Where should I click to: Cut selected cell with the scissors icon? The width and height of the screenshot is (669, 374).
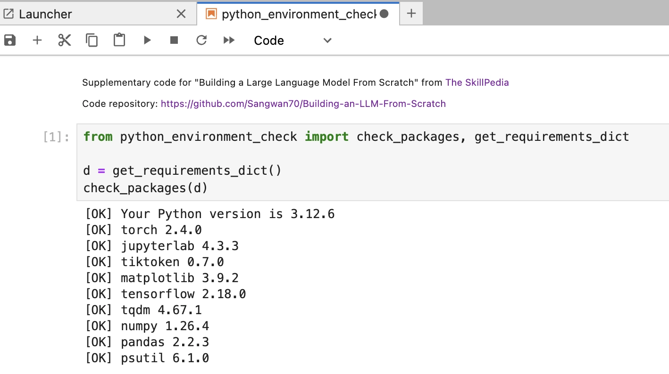(x=65, y=41)
